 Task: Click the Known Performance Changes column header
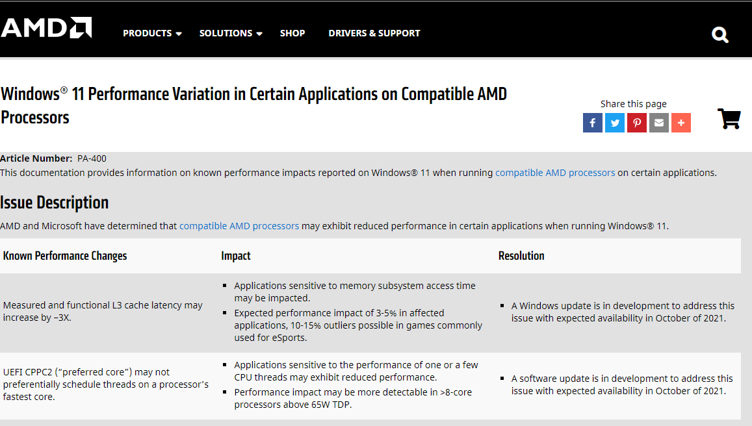(x=65, y=256)
